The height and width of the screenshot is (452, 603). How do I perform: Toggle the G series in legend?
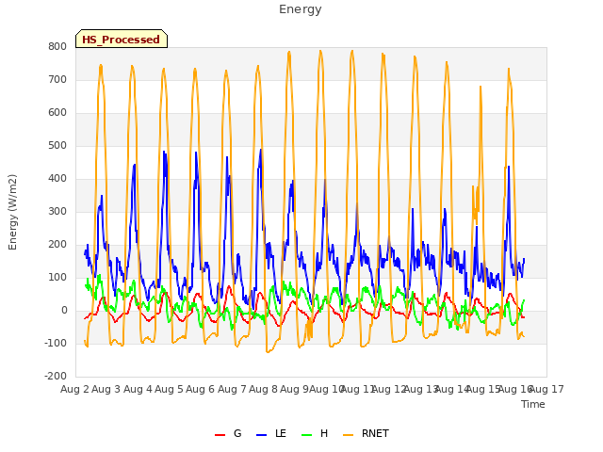tap(228, 434)
